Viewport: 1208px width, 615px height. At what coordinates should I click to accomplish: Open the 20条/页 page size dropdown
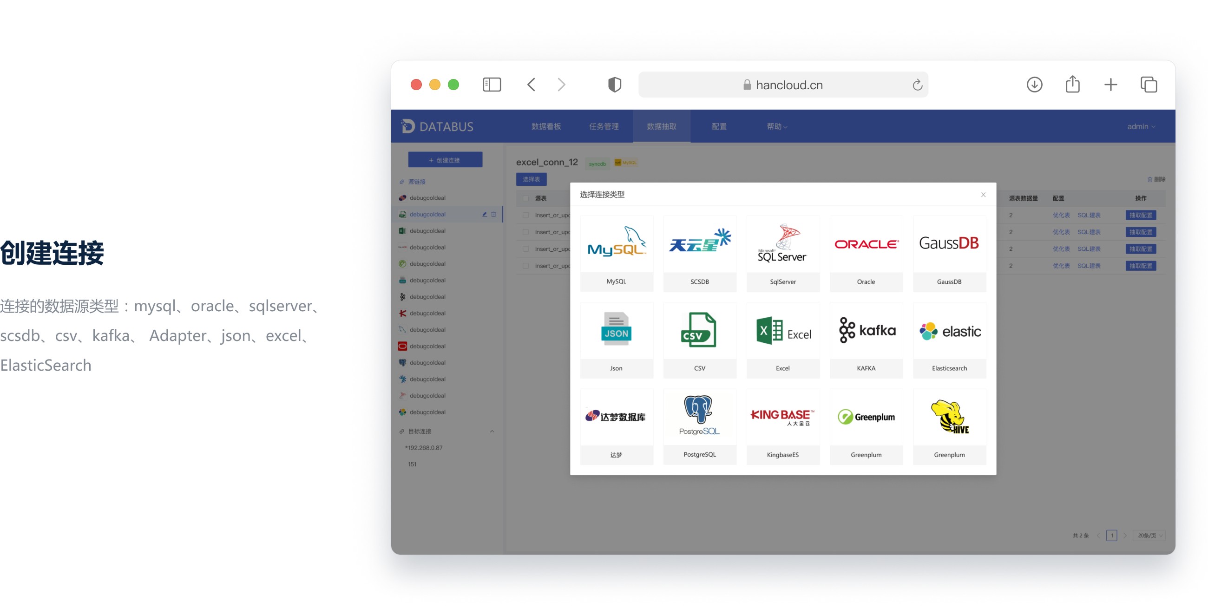pyautogui.click(x=1149, y=535)
